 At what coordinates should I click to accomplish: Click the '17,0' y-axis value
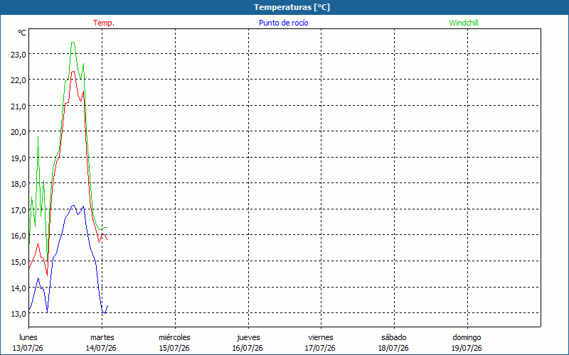pyautogui.click(x=18, y=210)
